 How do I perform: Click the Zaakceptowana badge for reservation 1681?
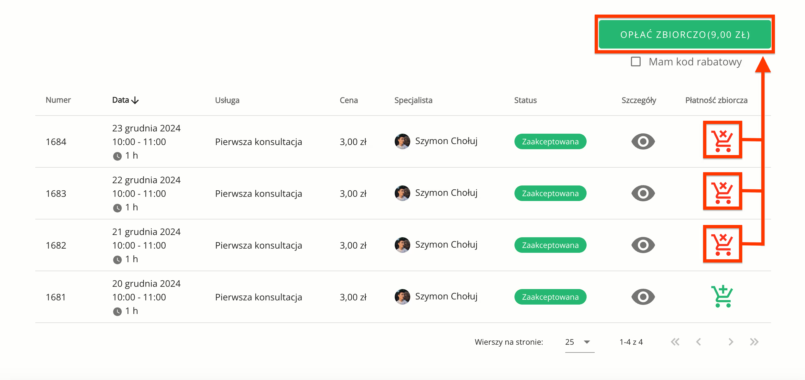(550, 297)
